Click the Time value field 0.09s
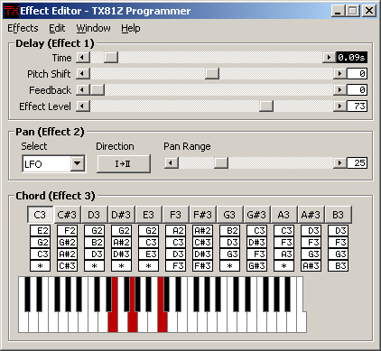Image resolution: width=381 pixels, height=351 pixels. pyautogui.click(x=351, y=58)
